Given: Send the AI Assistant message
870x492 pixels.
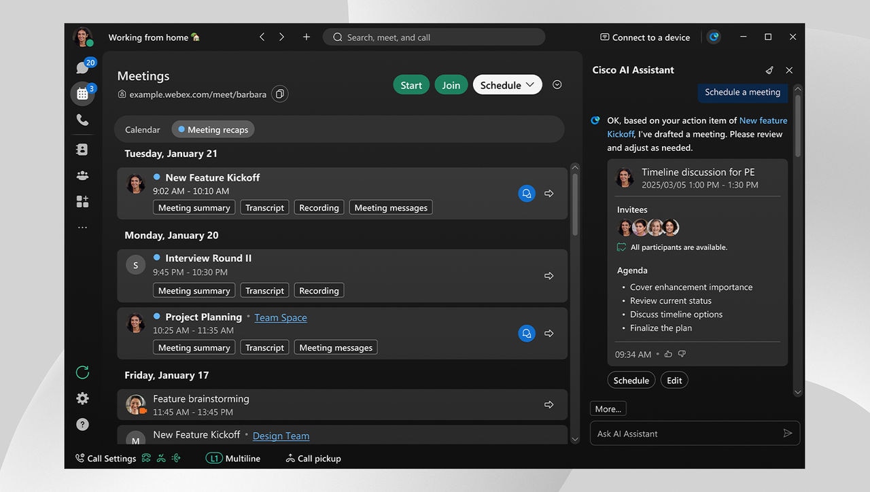Looking at the screenshot, I should pos(788,434).
